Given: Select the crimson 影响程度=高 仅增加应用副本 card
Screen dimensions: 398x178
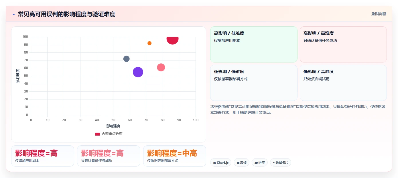Looking at the screenshot, I should click(43, 156).
